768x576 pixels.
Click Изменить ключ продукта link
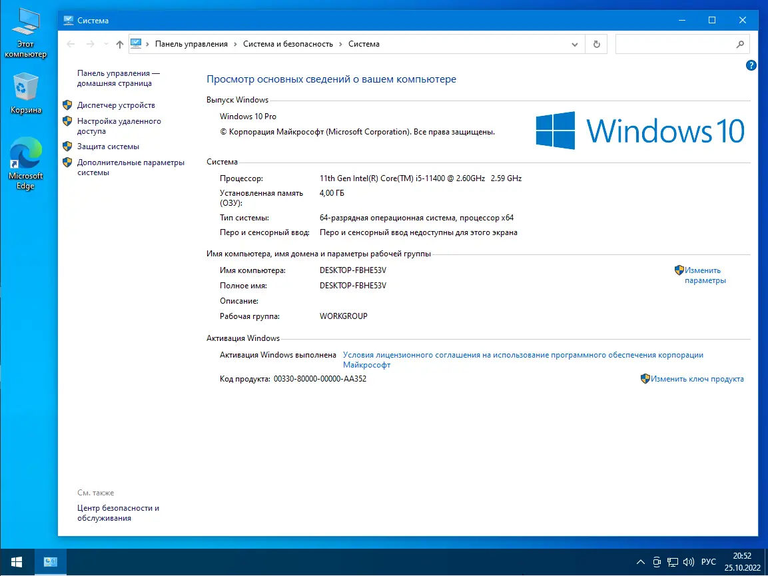pyautogui.click(x=697, y=379)
